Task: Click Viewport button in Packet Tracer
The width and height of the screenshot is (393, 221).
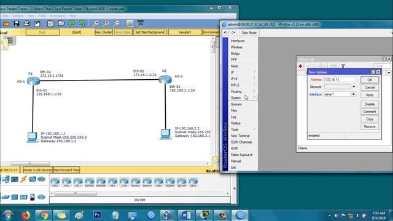Action: tap(185, 33)
